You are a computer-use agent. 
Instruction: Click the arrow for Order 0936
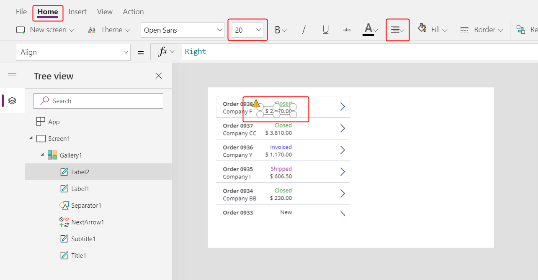pyautogui.click(x=342, y=150)
